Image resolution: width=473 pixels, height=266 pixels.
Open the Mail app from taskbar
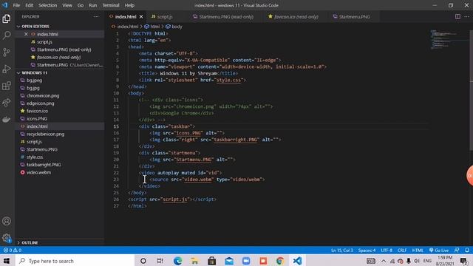(x=229, y=261)
